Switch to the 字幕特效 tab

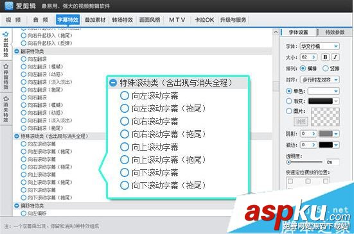pyautogui.click(x=67, y=20)
